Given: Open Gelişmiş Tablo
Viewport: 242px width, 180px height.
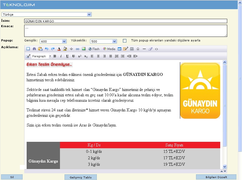Looking at the screenshot, I should tap(81, 177).
